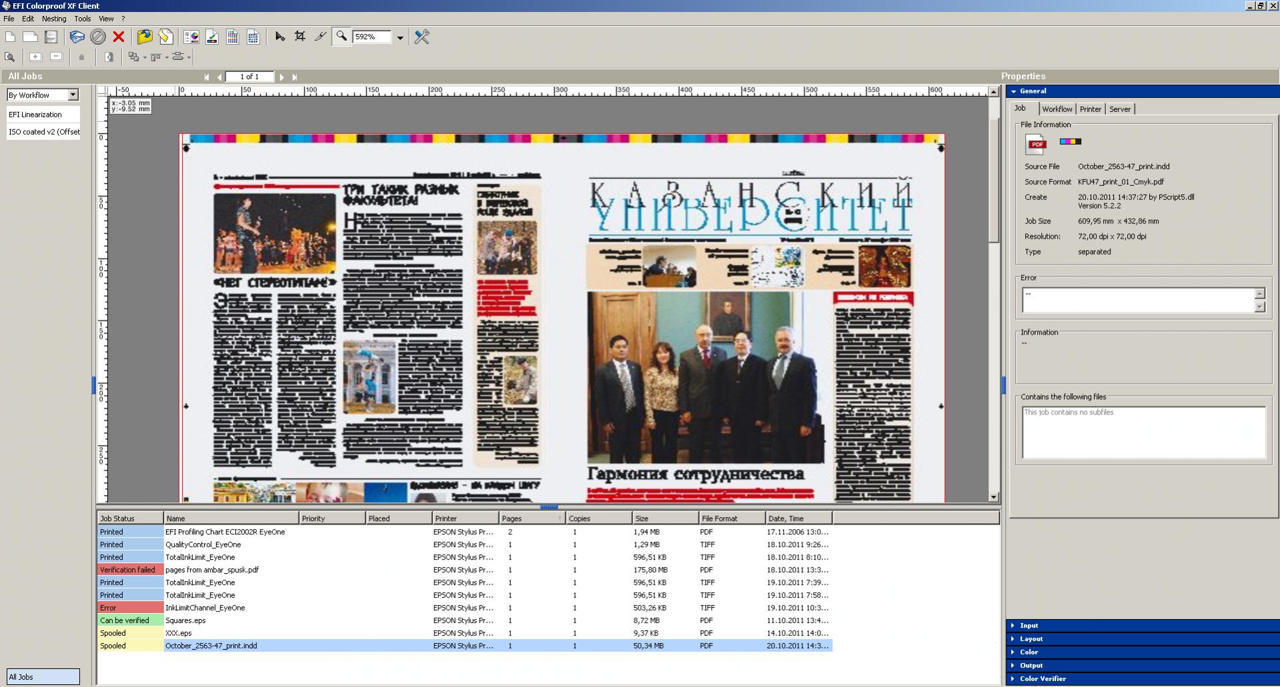The height and width of the screenshot is (687, 1280).
Task: Open the zoom percentage dropdown arrow
Action: (x=400, y=37)
